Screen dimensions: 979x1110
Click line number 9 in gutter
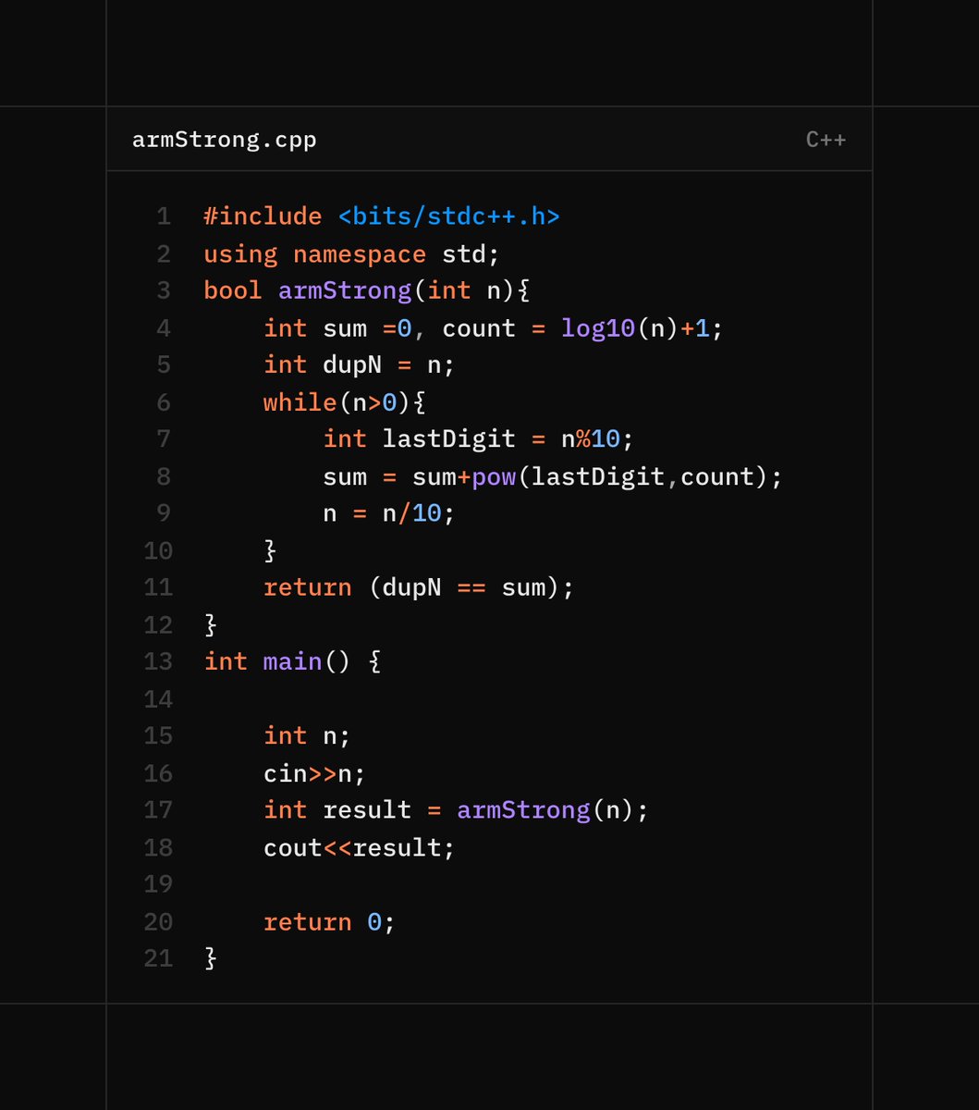(x=164, y=513)
